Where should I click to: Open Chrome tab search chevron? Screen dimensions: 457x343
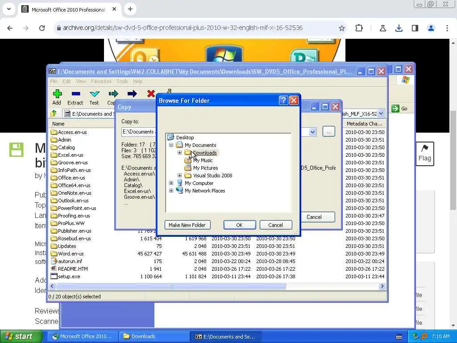click(x=9, y=9)
